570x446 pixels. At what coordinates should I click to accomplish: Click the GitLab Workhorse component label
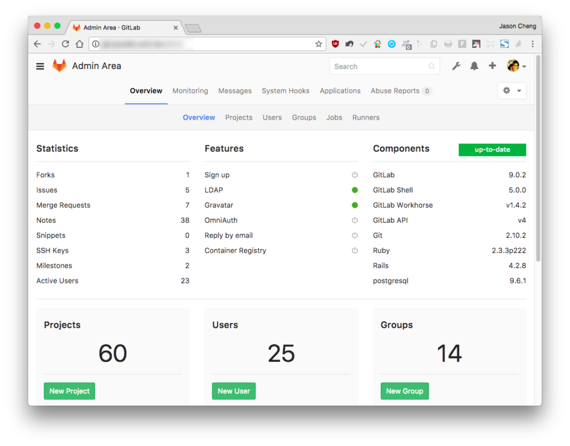click(x=403, y=205)
